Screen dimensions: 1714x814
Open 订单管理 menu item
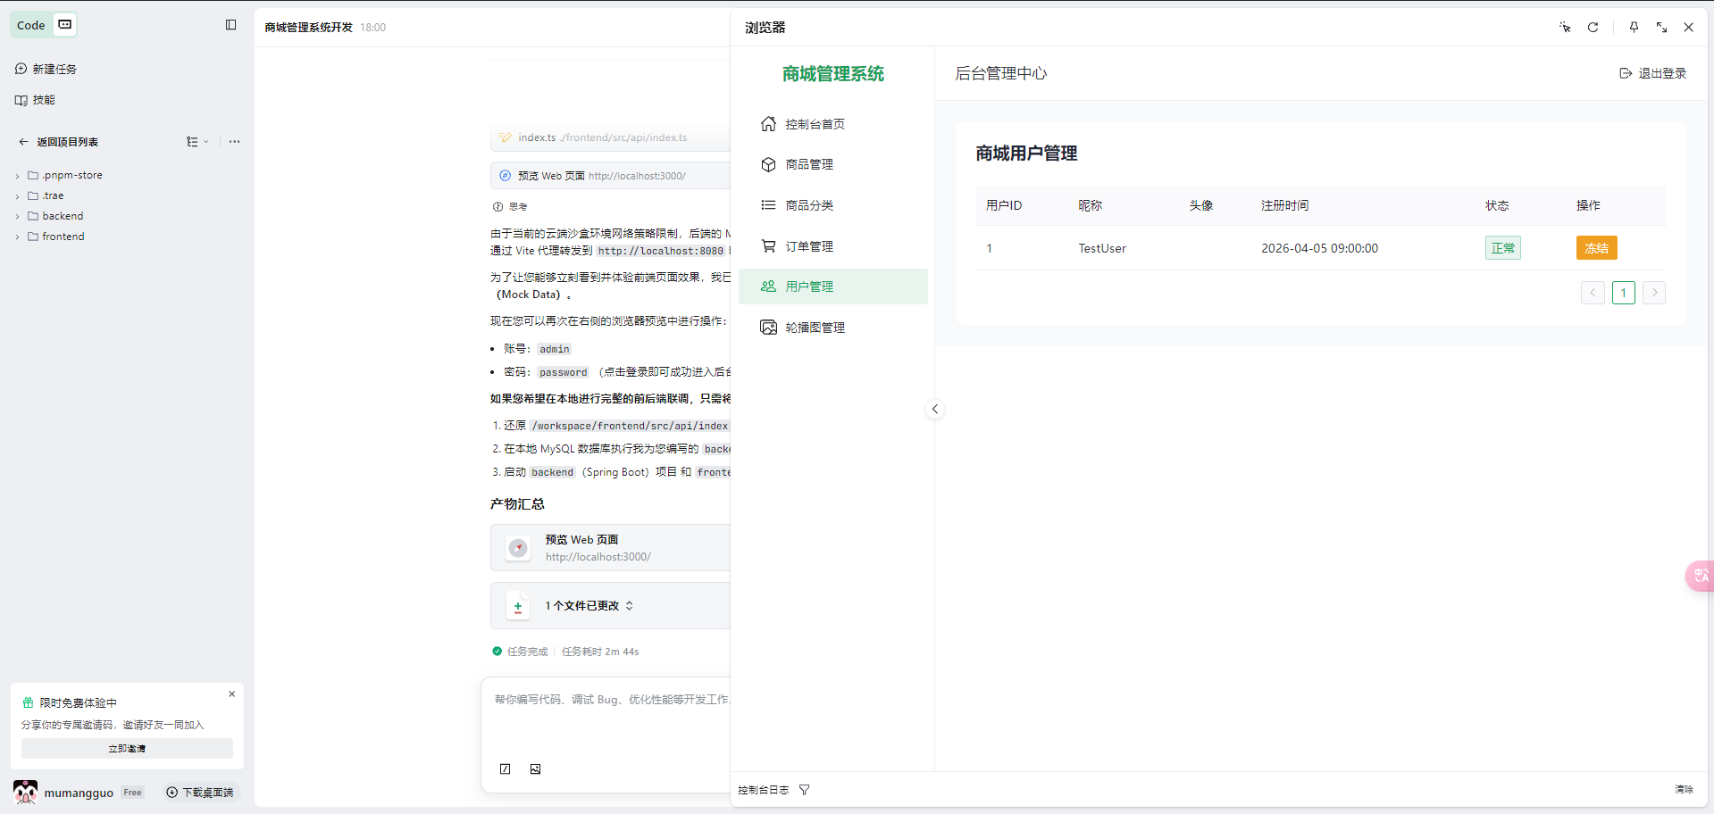coord(809,246)
